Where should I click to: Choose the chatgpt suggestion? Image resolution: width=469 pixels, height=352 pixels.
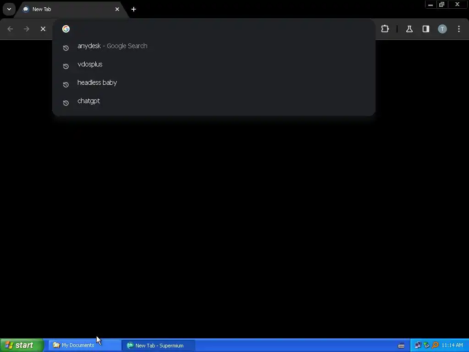213,101
